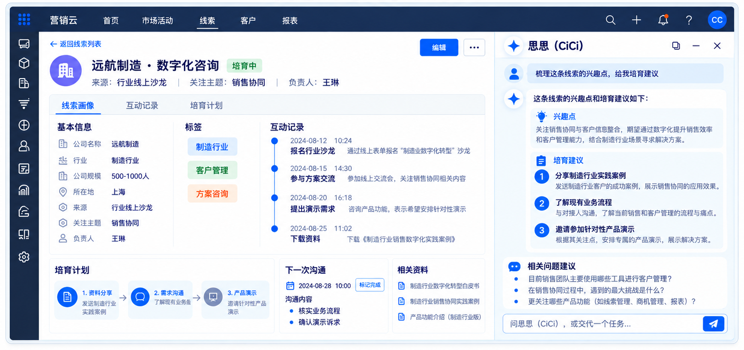Click 返回线索列表 back link
The image size is (744, 350).
pos(75,44)
